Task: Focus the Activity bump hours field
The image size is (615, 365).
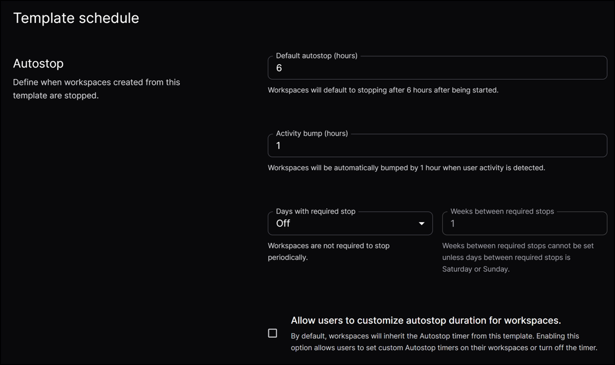Action: 437,146
